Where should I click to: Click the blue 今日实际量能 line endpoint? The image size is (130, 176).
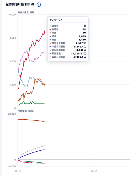coord(45,150)
